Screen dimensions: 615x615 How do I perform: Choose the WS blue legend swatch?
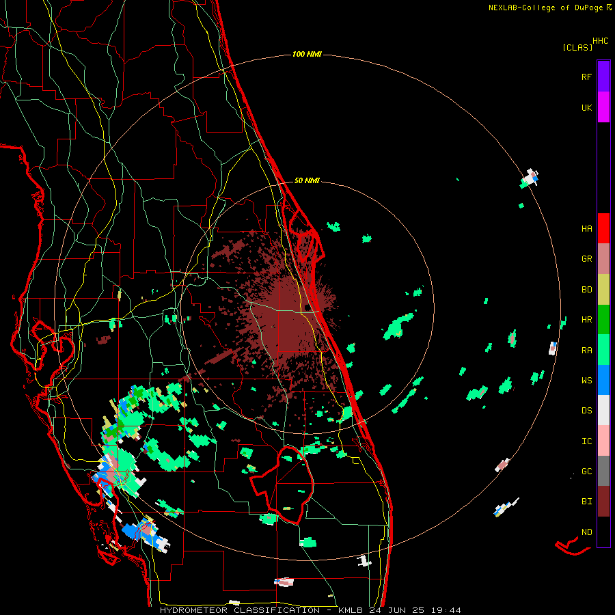click(x=603, y=380)
